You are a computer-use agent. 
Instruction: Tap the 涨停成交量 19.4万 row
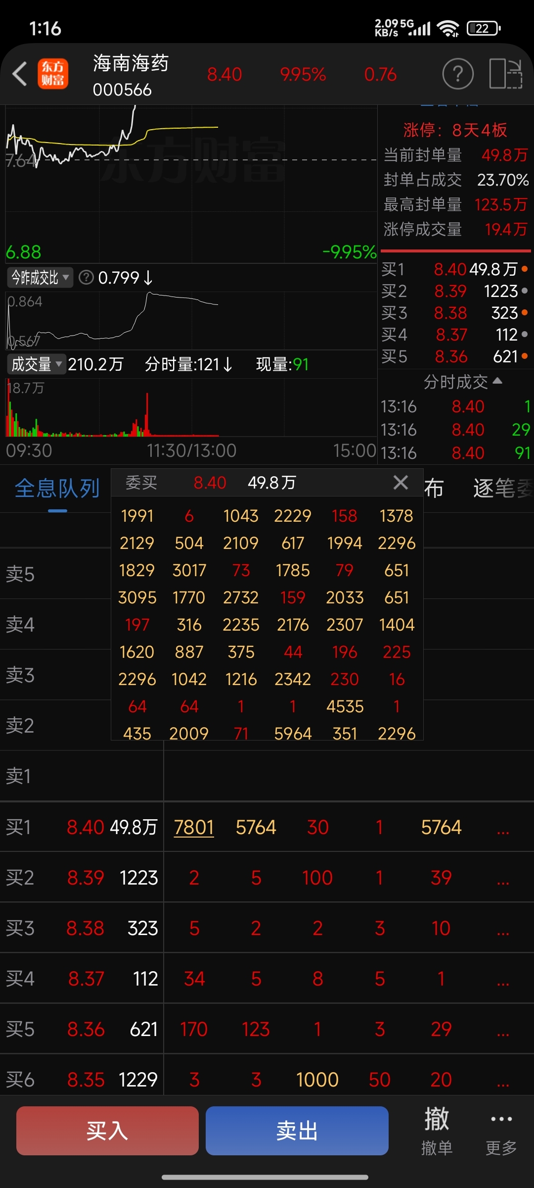456,229
